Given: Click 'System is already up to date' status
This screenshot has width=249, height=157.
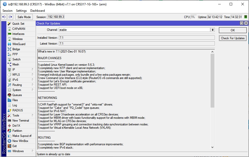Looking at the screenshot, I should point(54,154).
